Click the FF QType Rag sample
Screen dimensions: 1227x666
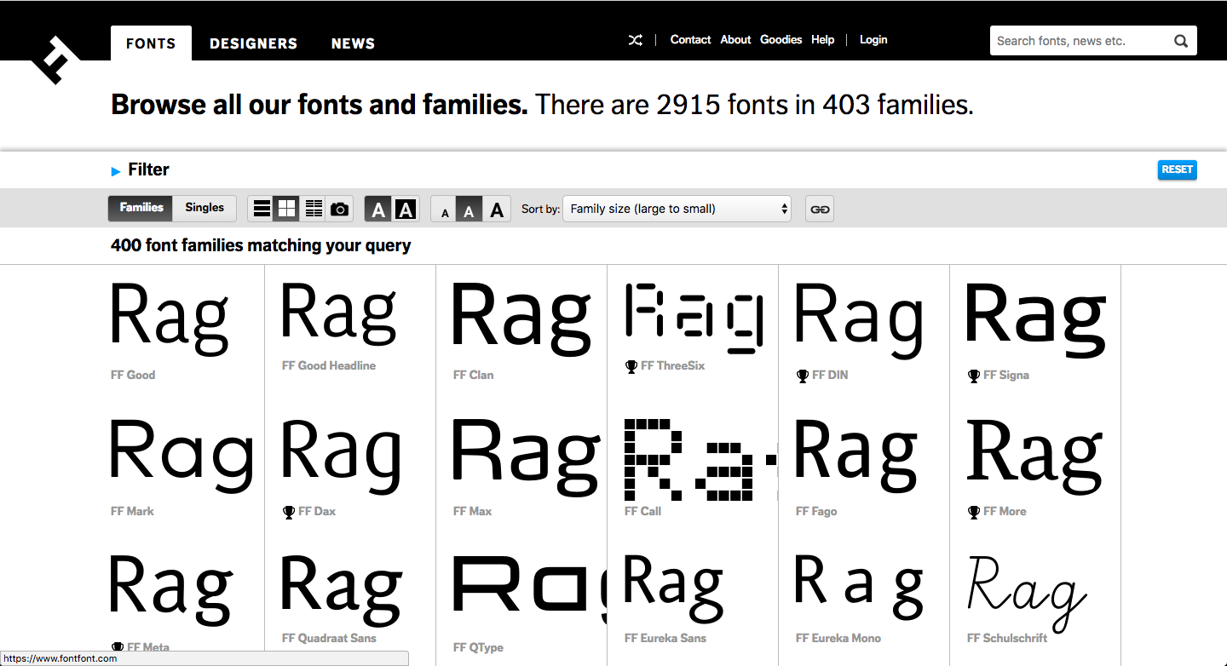point(530,585)
